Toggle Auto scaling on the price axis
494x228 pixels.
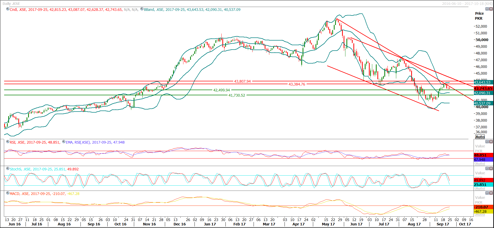tap(480, 137)
